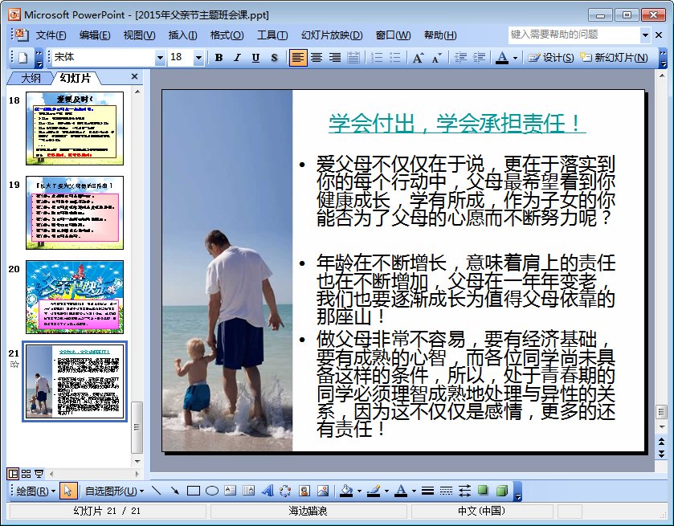Insert a horizontal text box
This screenshot has width=674, height=526.
pyautogui.click(x=231, y=491)
